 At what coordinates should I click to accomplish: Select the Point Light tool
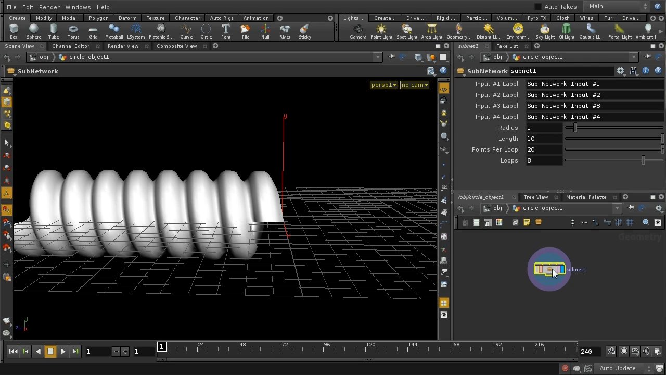[x=381, y=31]
